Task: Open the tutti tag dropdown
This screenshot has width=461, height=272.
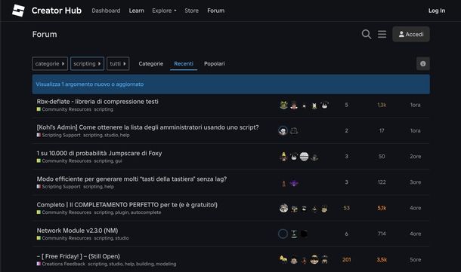Action: click(118, 63)
